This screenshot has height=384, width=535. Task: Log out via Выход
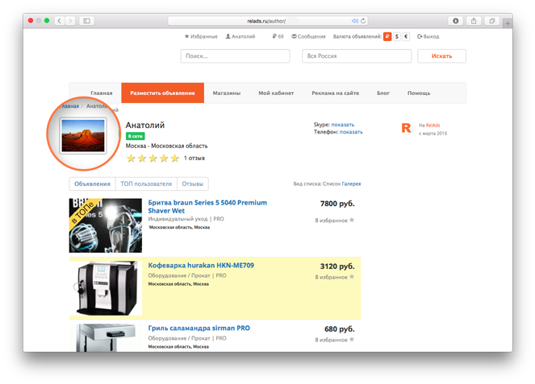(x=428, y=36)
